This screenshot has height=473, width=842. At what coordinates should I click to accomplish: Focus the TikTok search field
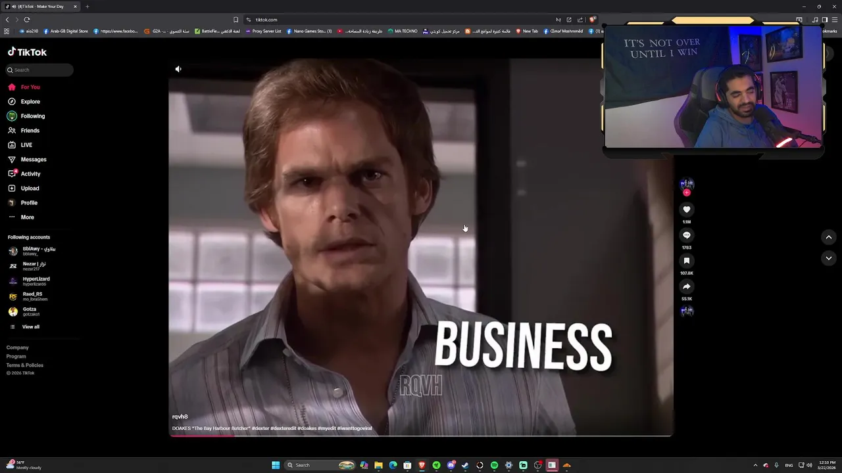(39, 70)
